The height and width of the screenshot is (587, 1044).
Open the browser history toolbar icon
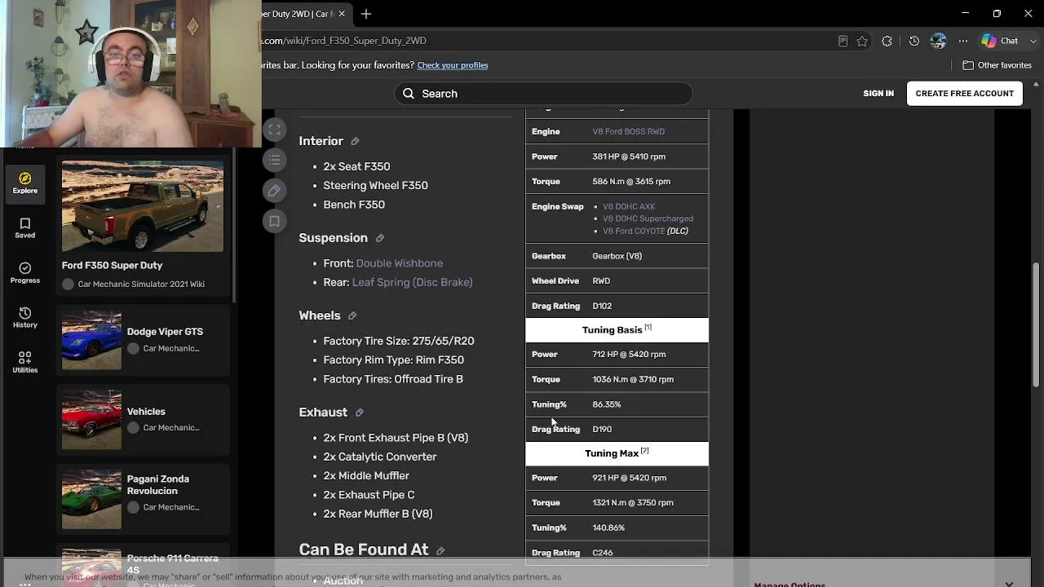[914, 41]
